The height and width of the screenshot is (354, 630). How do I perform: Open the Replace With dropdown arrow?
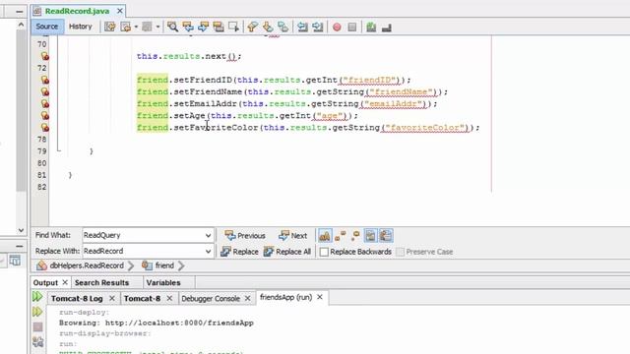208,252
